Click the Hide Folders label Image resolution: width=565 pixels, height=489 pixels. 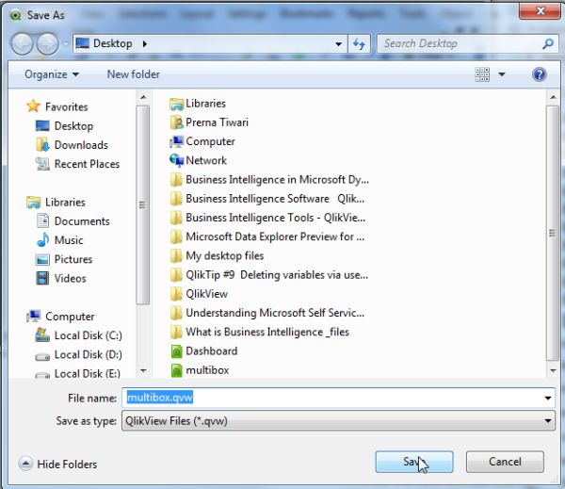[x=67, y=465]
